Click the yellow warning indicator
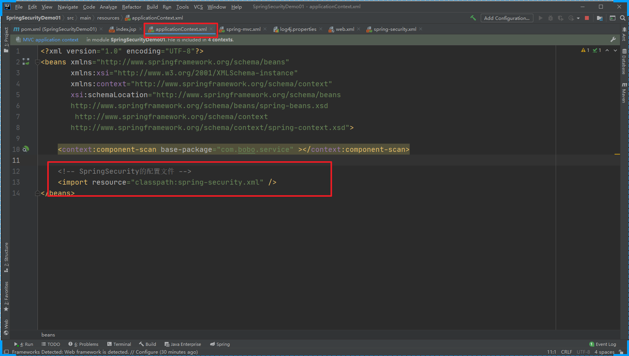Viewport: 629px width, 356px height. (585, 50)
